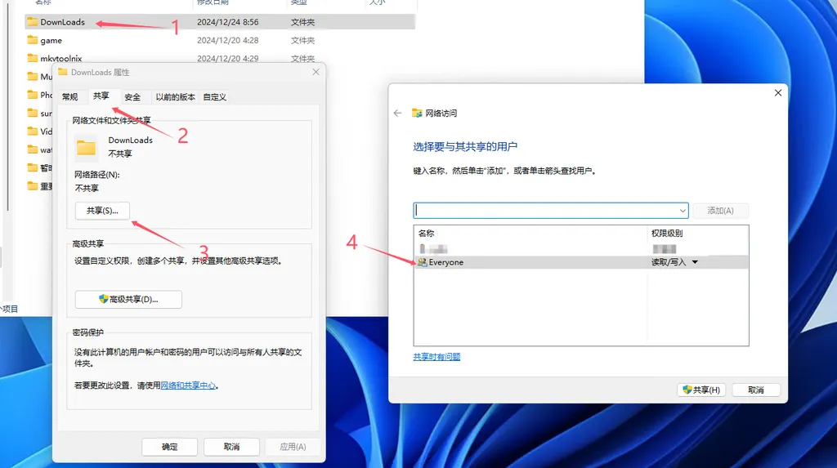Screen dimensions: 837x468
Task: Click the DownLoads folder icon in file list
Action: 33,22
